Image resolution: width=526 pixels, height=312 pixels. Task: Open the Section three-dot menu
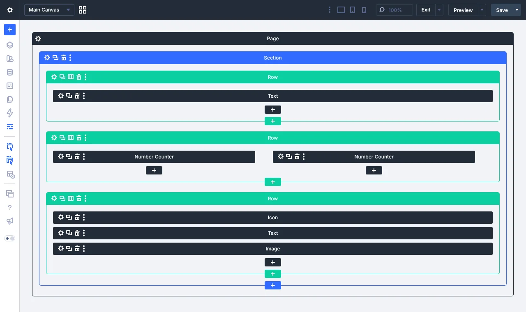[x=70, y=58]
